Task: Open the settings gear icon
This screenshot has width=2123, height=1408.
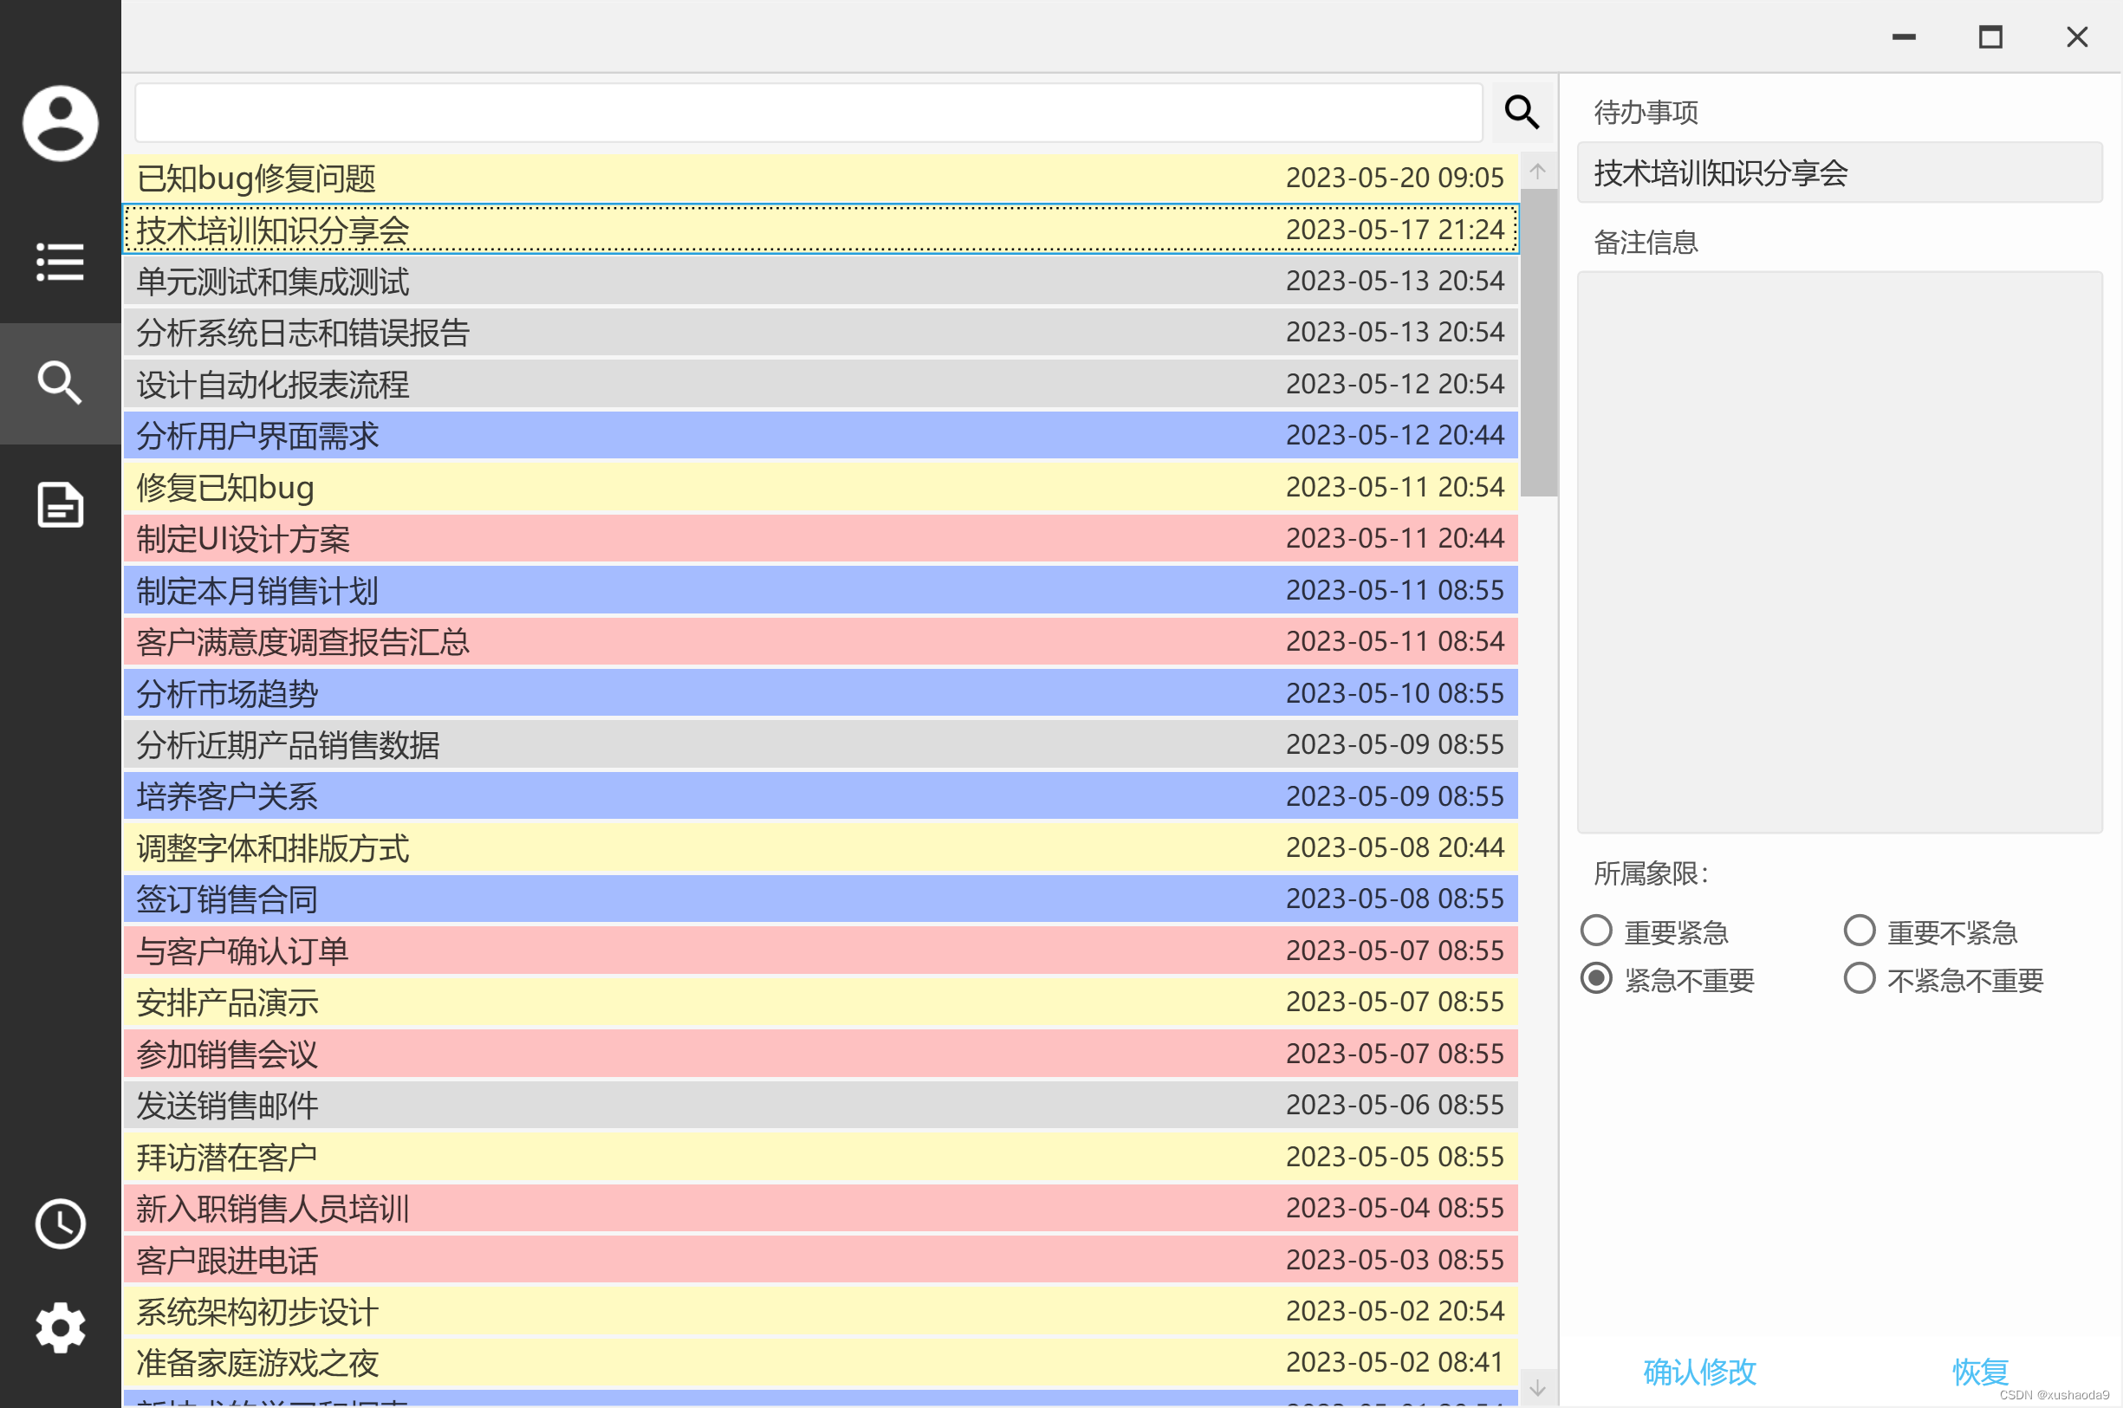Action: coord(60,1327)
